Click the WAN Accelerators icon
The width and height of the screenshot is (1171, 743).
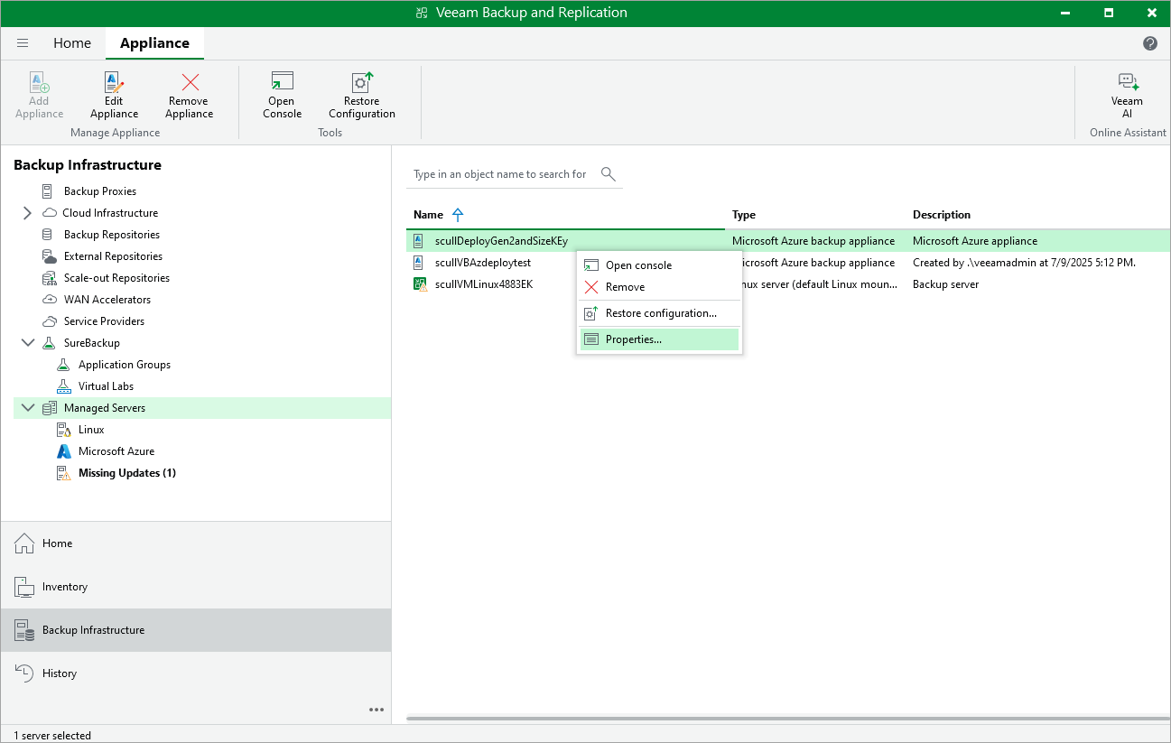[49, 300]
